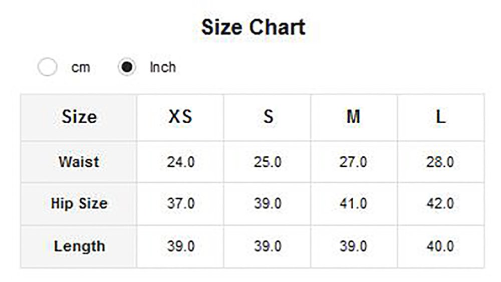Click the L waist value 28.0
Screen dimensions: 501x282
[440, 162]
